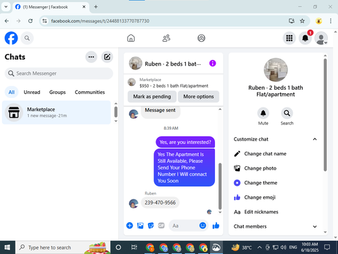
Task: Open the emoji picker smiley icon
Action: click(x=203, y=226)
